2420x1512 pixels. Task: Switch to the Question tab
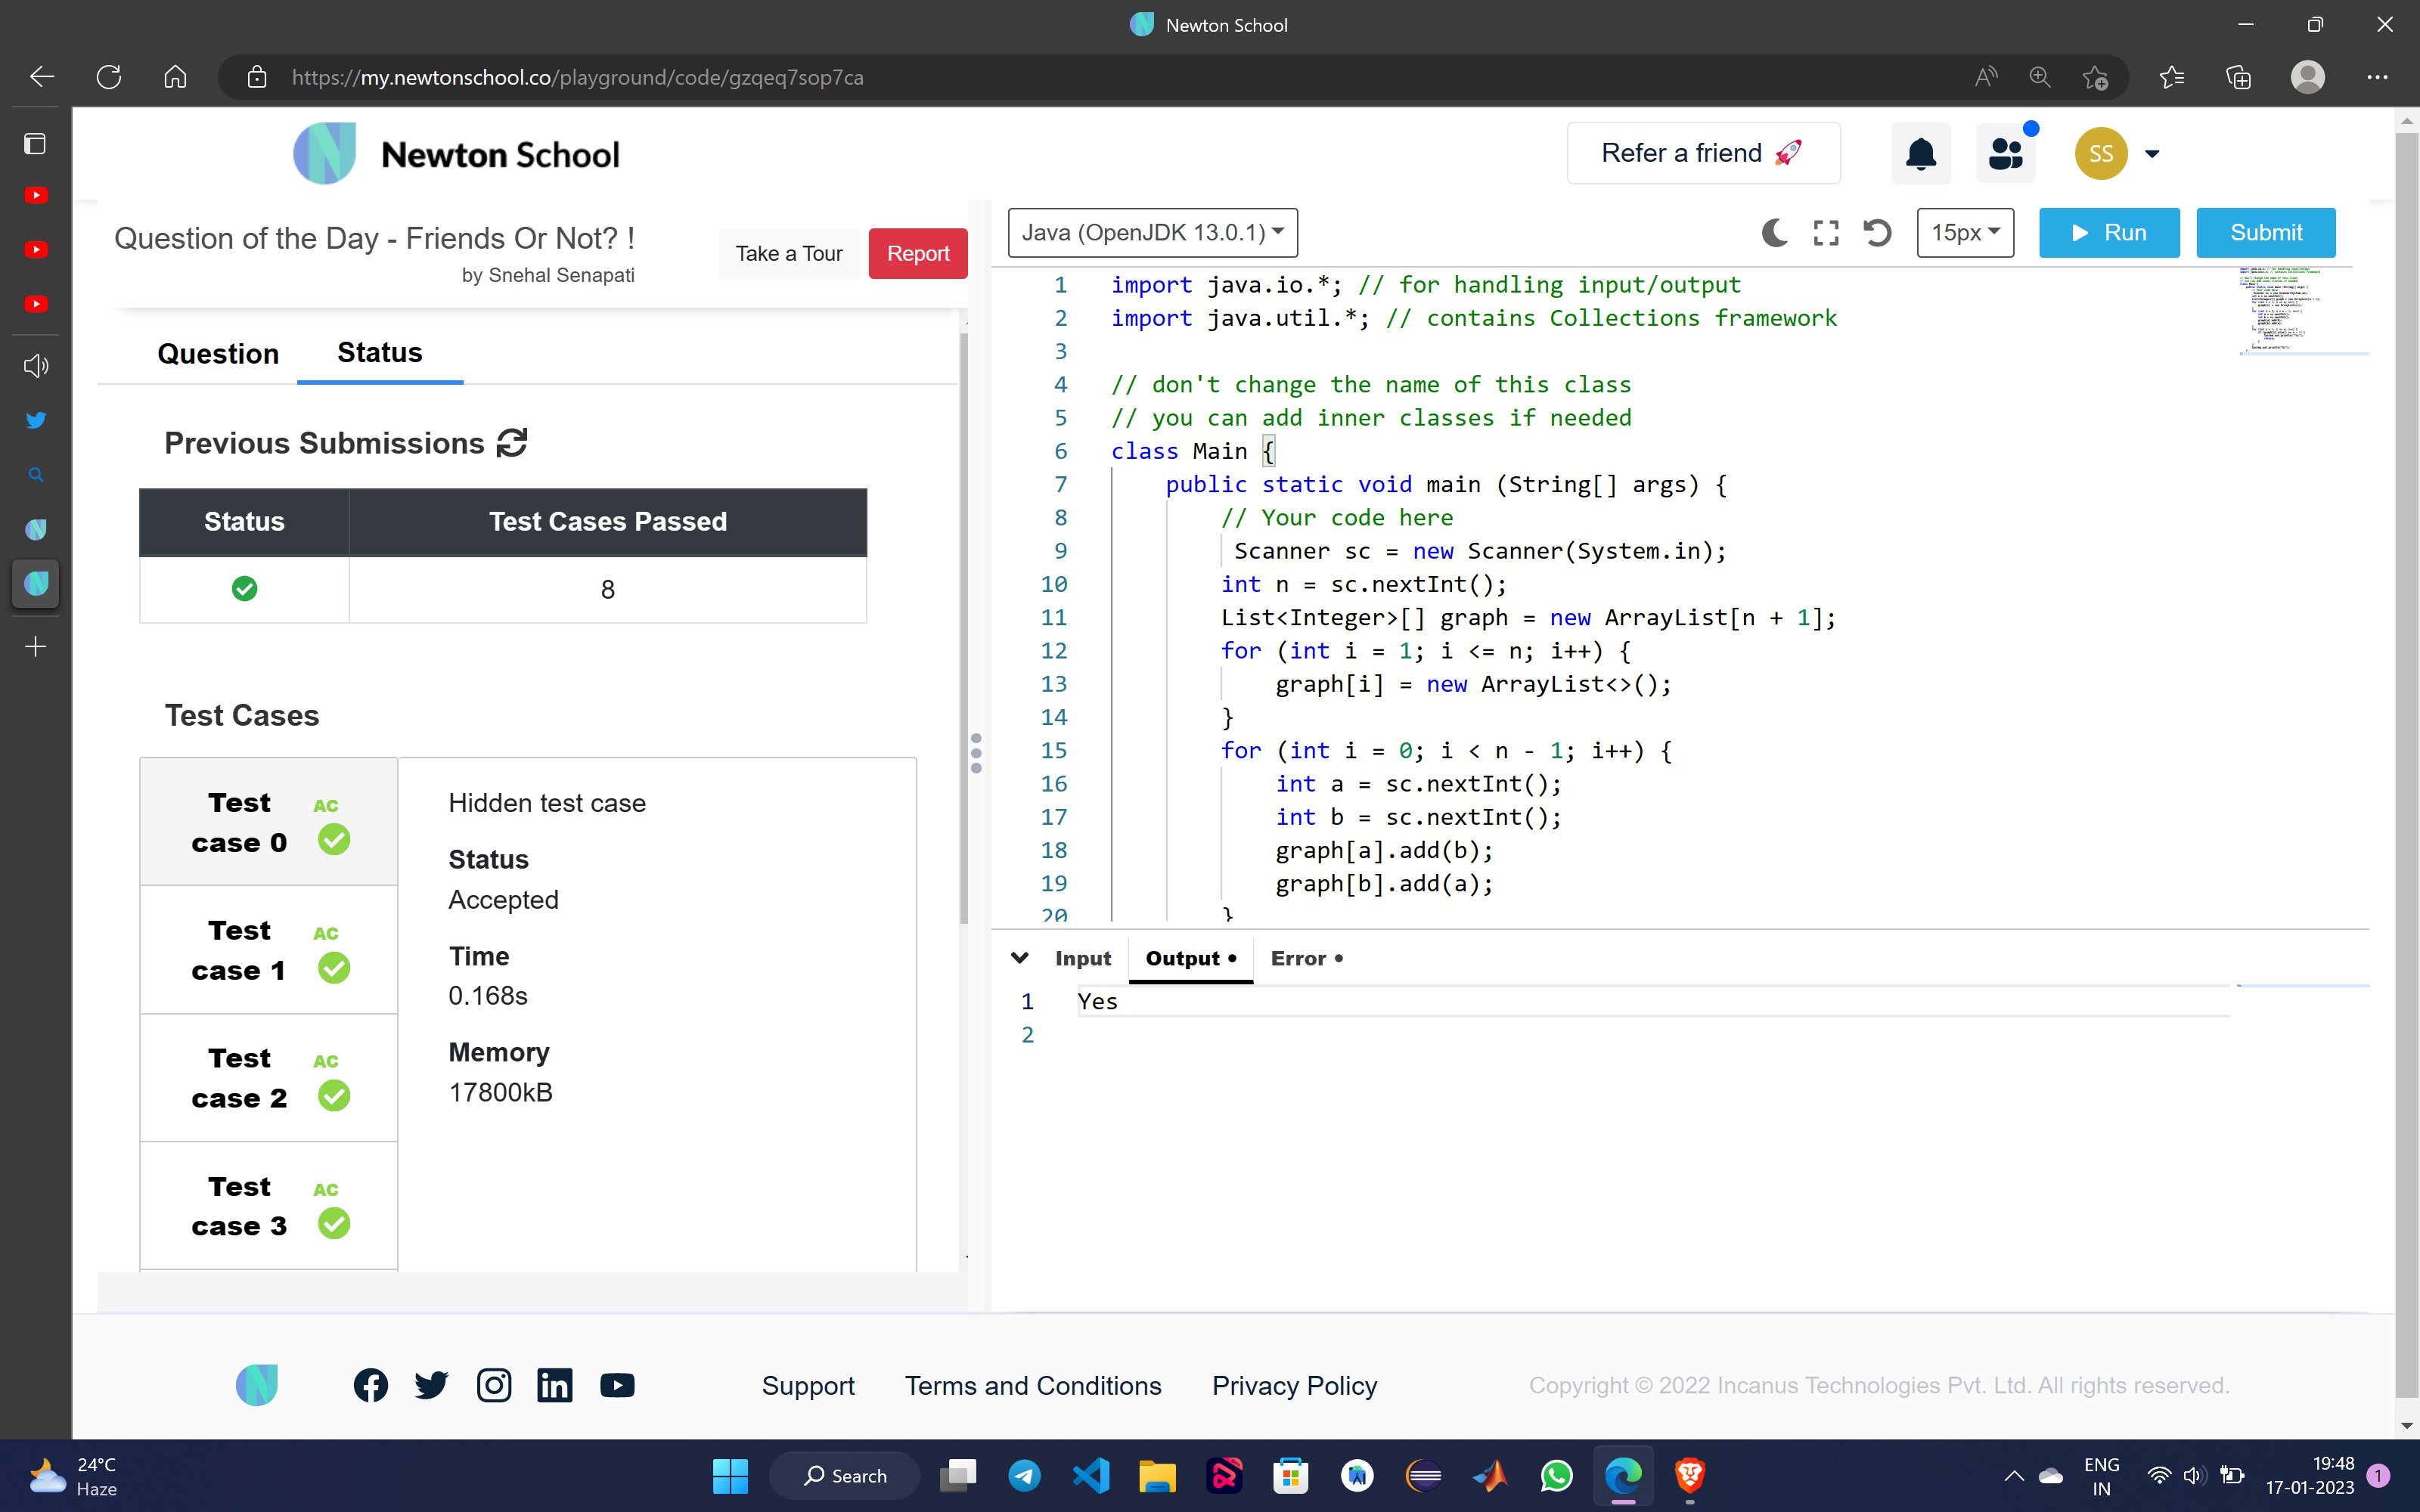(x=218, y=353)
